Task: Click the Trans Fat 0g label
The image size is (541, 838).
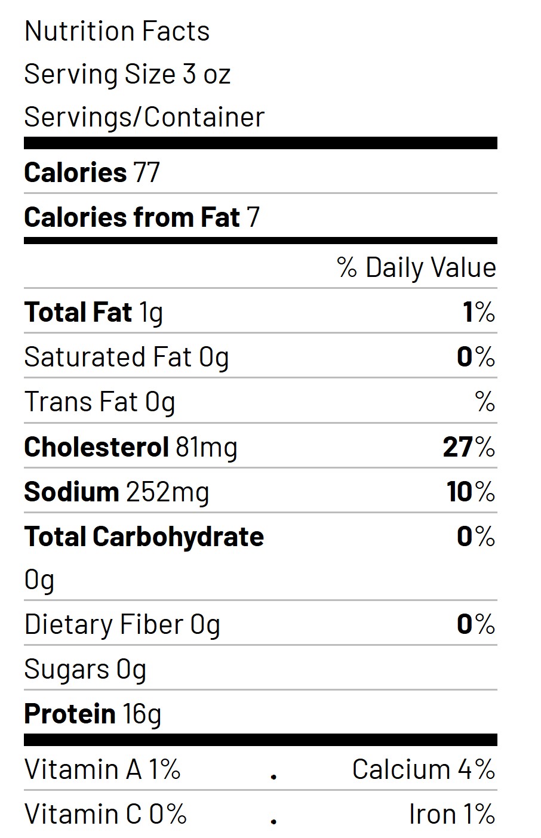Action: [x=100, y=402]
